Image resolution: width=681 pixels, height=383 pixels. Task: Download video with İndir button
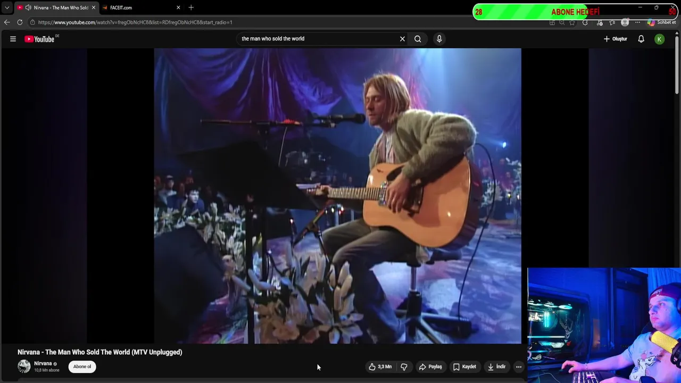(x=496, y=367)
